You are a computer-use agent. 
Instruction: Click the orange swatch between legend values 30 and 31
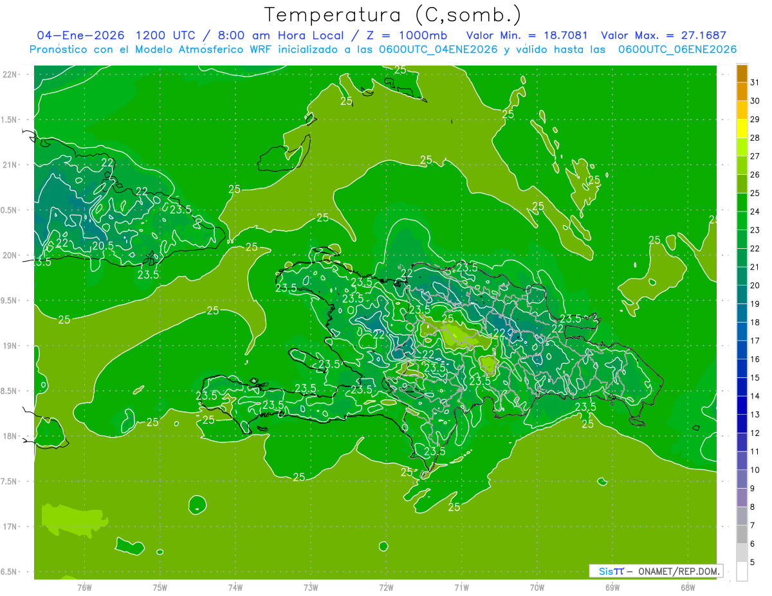742,92
